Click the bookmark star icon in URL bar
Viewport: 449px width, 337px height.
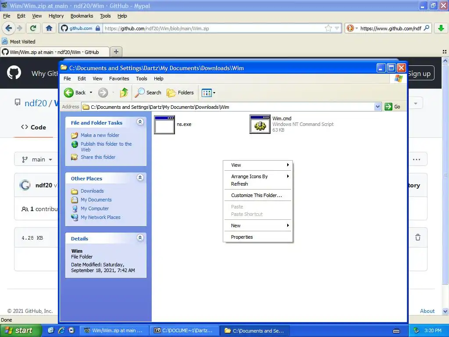[328, 28]
